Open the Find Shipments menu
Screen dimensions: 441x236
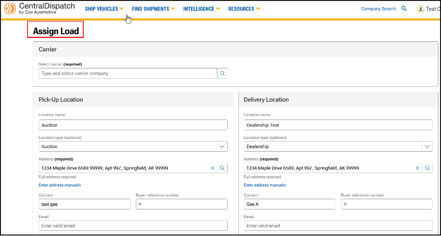pyautogui.click(x=153, y=9)
